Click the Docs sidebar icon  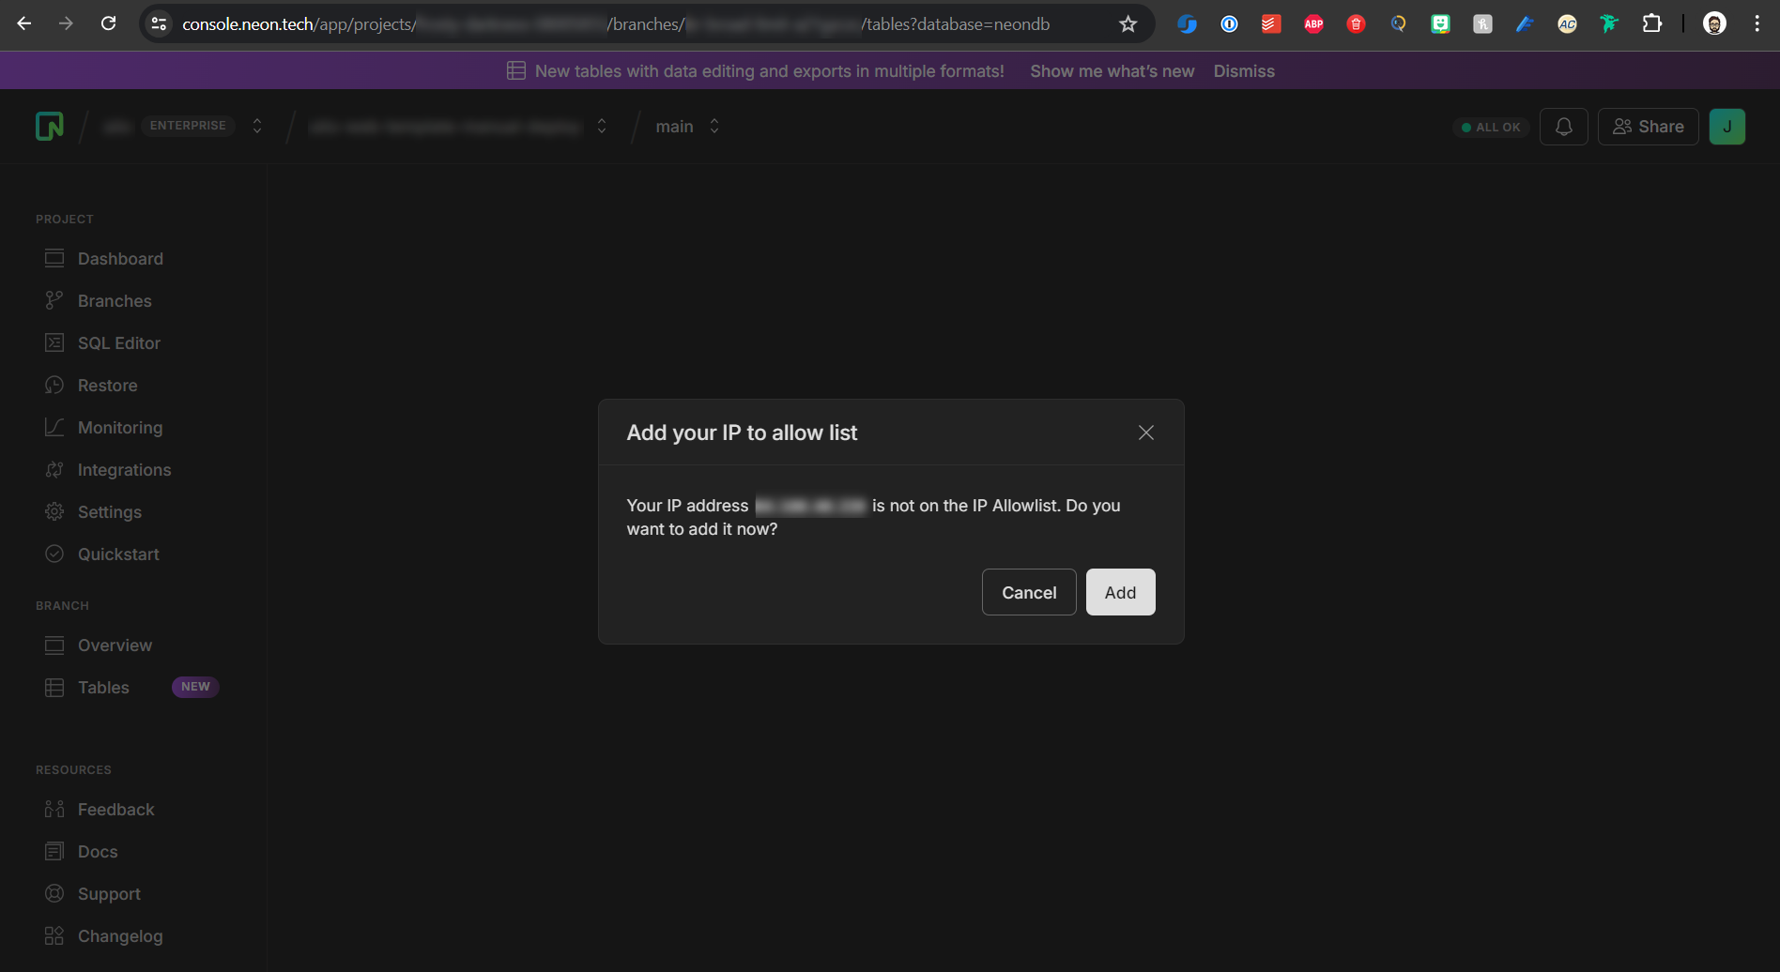point(54,851)
